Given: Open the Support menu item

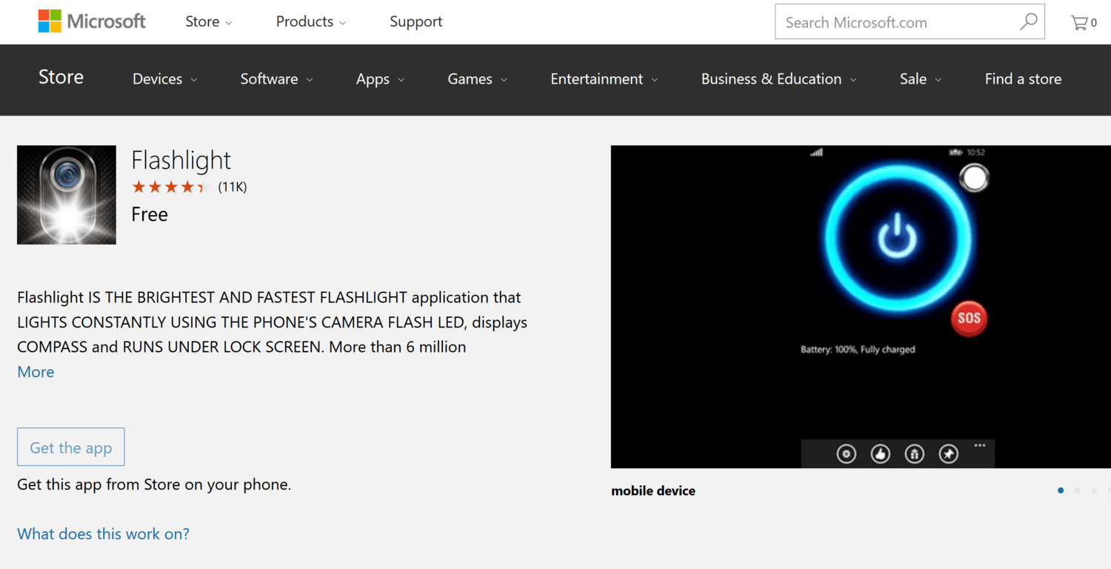Looking at the screenshot, I should click(x=416, y=22).
